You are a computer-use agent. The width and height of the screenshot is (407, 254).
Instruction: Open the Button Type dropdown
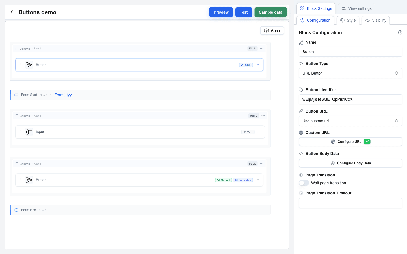[x=350, y=73]
